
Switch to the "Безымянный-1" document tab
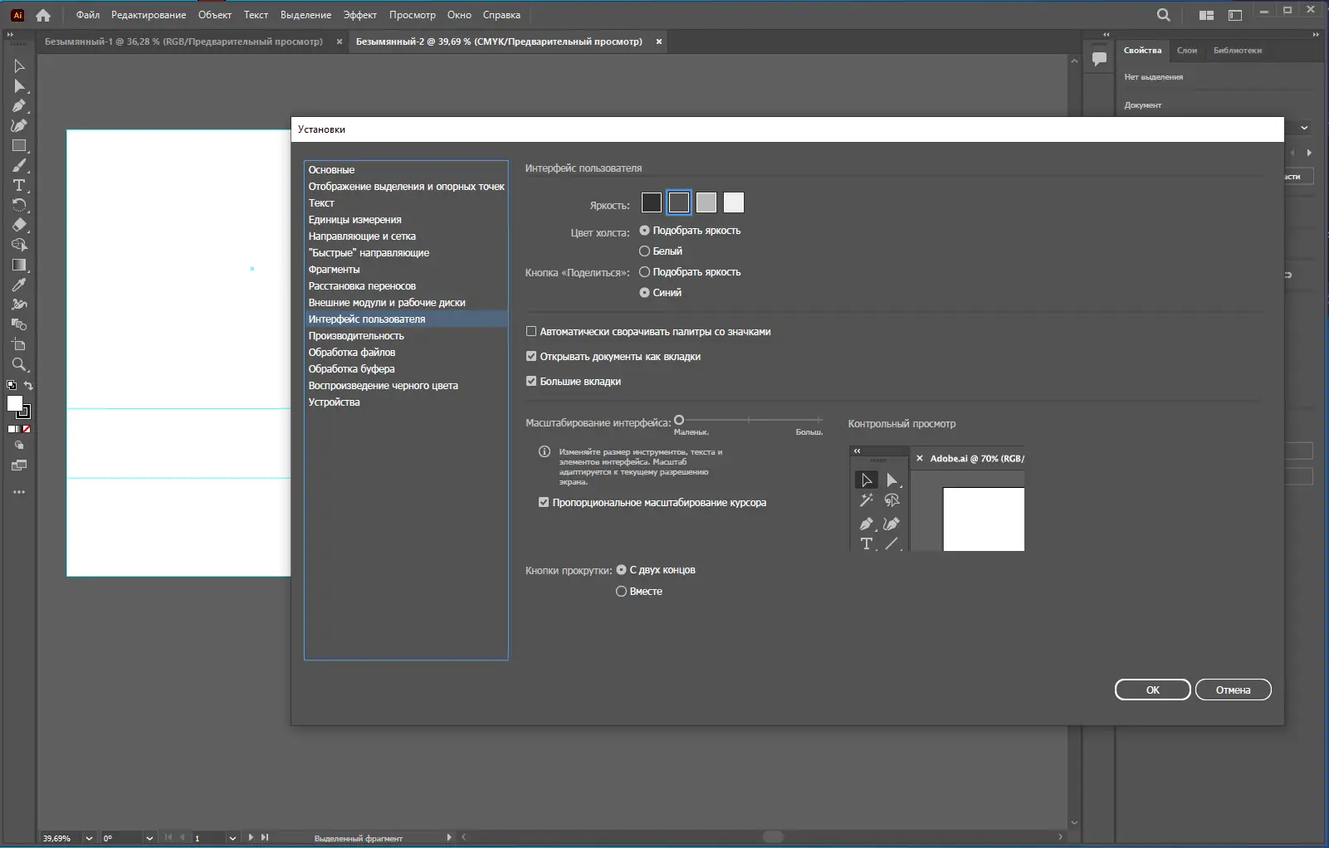pos(183,41)
